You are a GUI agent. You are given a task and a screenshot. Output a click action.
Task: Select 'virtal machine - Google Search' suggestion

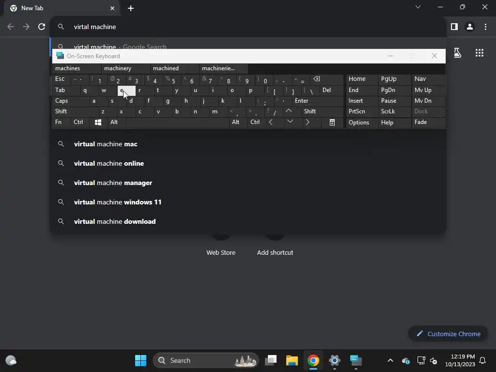coord(248,44)
